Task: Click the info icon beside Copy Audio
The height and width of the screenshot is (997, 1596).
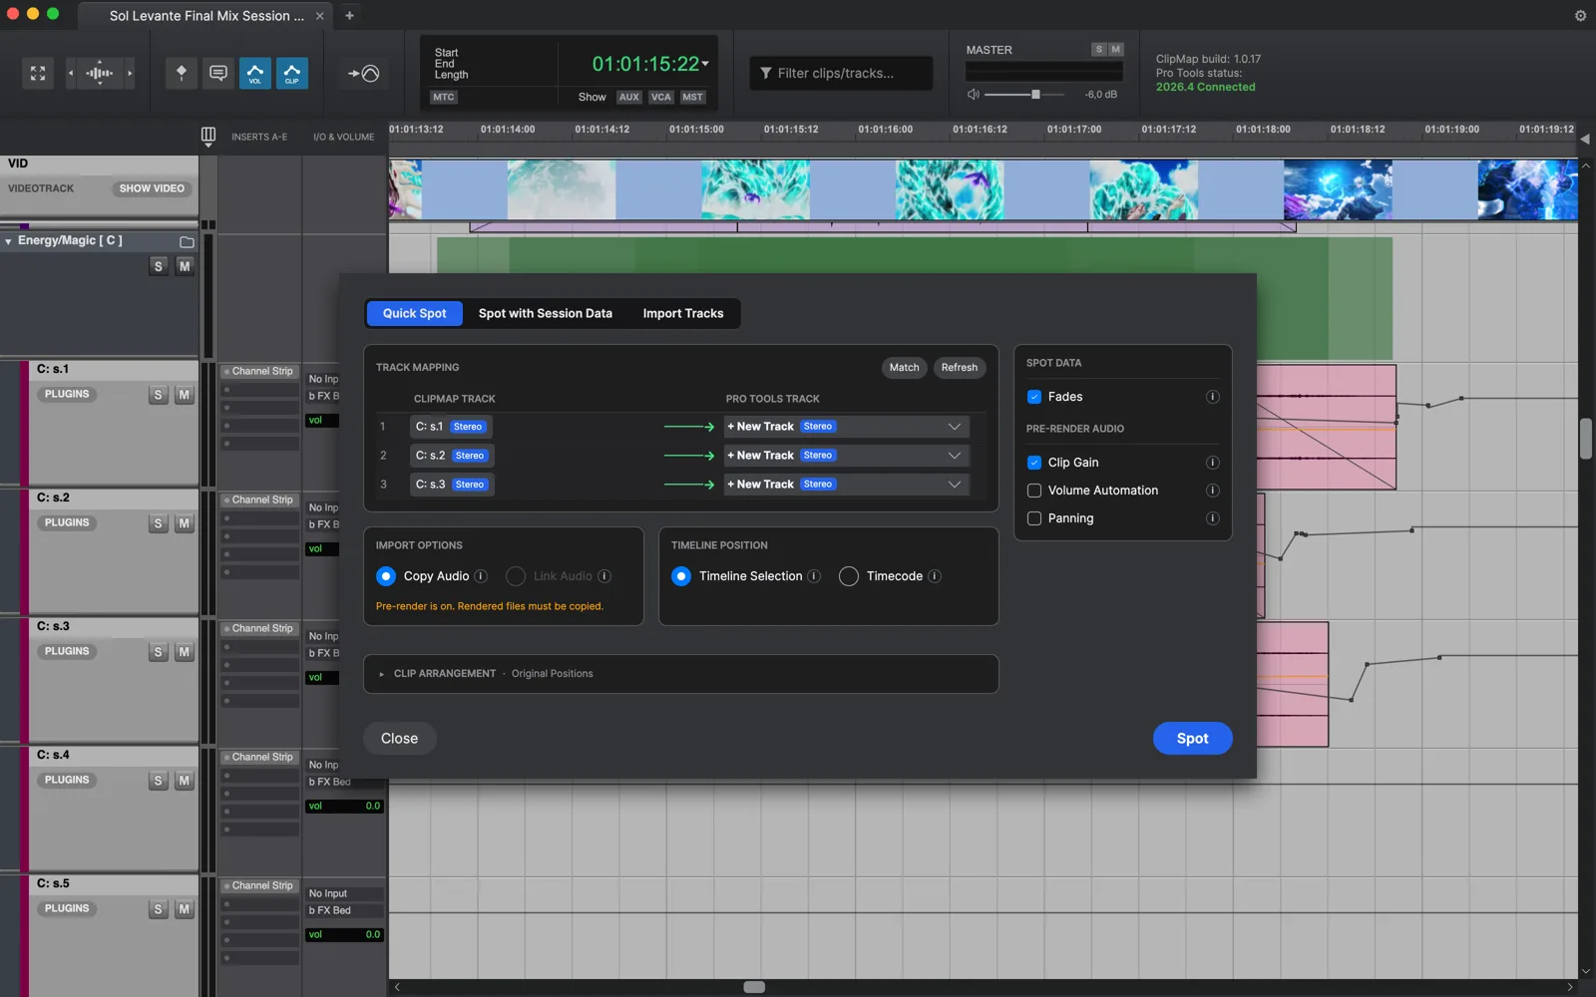Action: click(481, 576)
